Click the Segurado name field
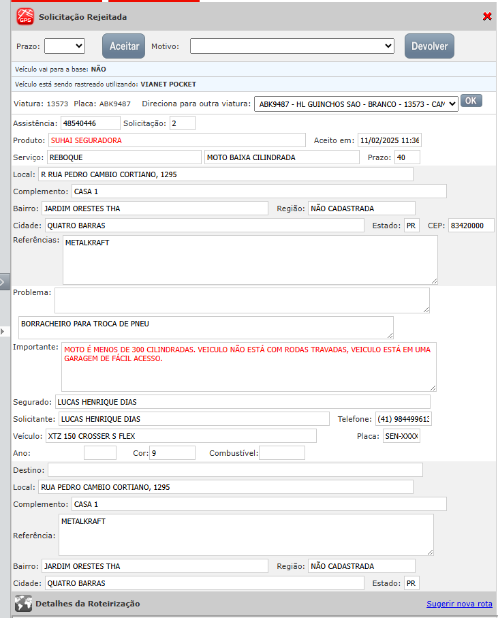Screen dimensions: 498x618 tap(242, 402)
